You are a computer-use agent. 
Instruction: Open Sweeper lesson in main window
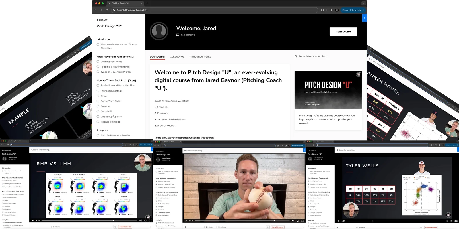pos(105,106)
